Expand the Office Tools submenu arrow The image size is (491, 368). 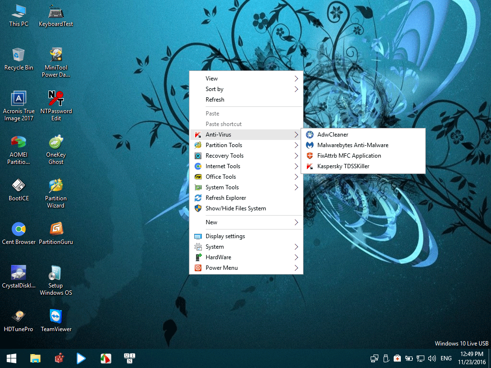296,177
